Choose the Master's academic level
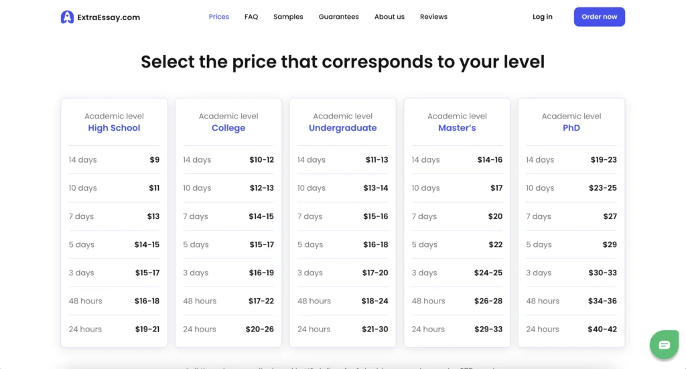Viewport: 686px width, 369px height. [457, 128]
